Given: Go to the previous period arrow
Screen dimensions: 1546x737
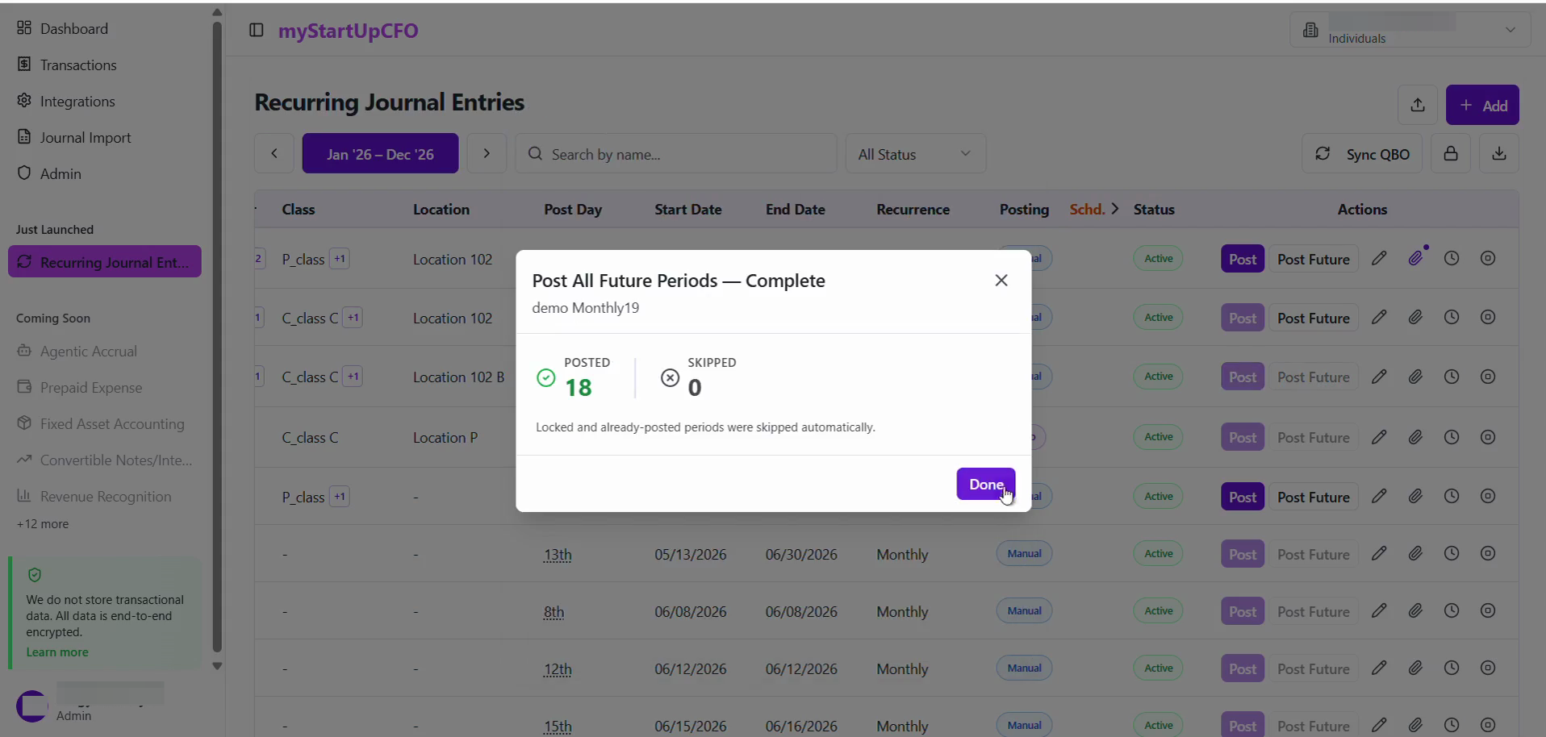Looking at the screenshot, I should [274, 153].
